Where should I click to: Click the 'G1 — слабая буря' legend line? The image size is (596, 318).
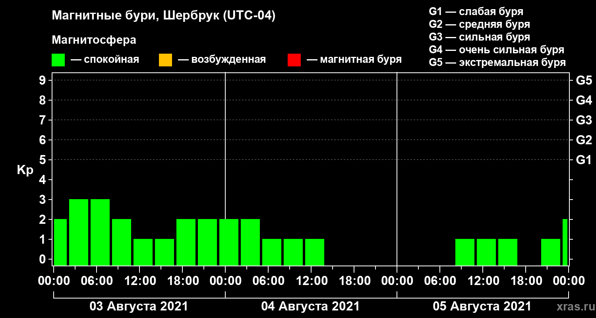[x=476, y=11]
